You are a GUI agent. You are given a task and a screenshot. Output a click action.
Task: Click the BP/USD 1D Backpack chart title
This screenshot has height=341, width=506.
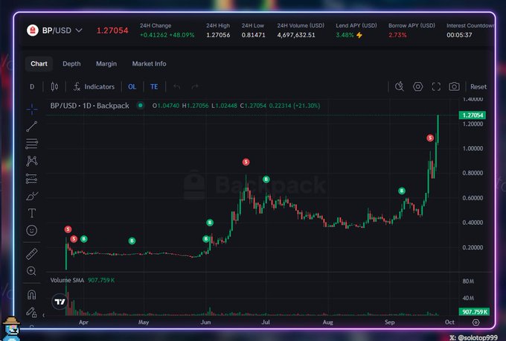pyautogui.click(x=90, y=106)
